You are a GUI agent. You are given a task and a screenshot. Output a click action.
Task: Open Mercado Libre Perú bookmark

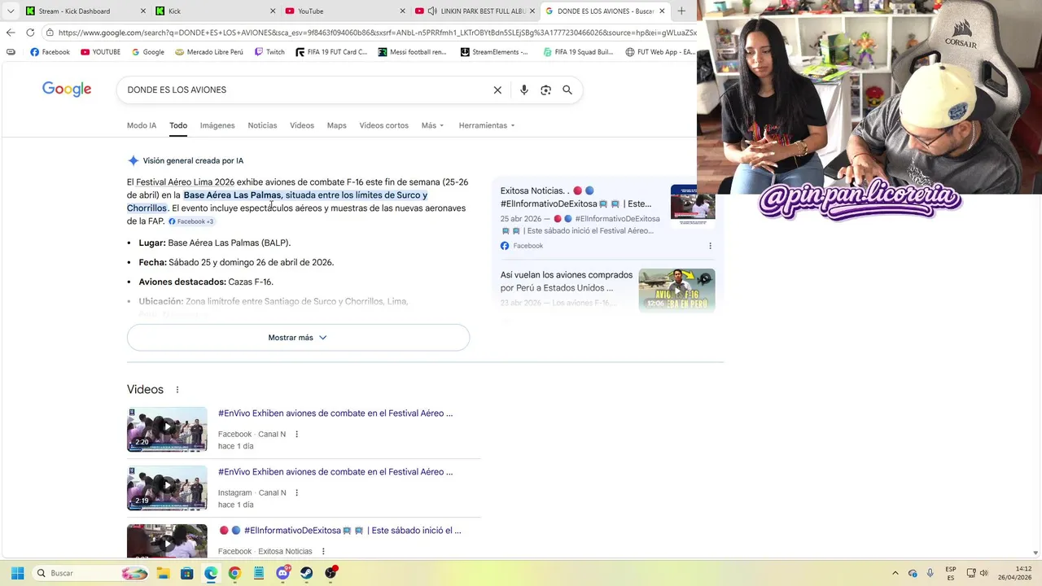point(208,52)
